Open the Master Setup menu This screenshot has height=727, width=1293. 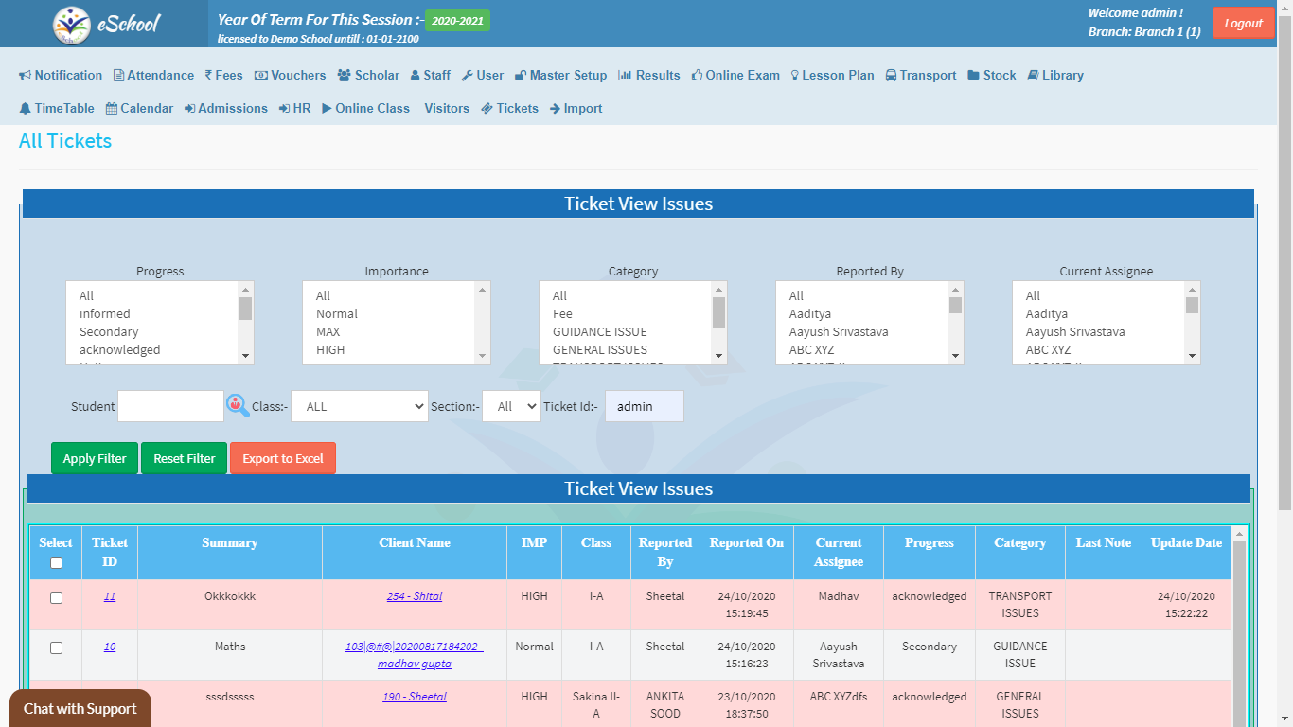click(560, 76)
